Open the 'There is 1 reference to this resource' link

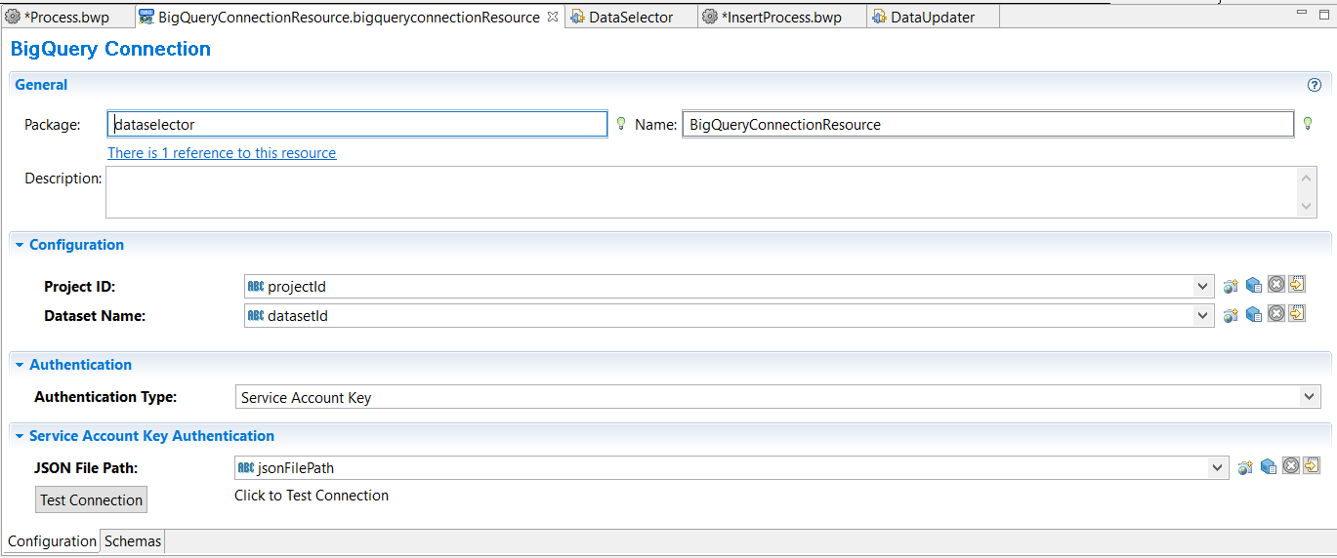click(222, 152)
